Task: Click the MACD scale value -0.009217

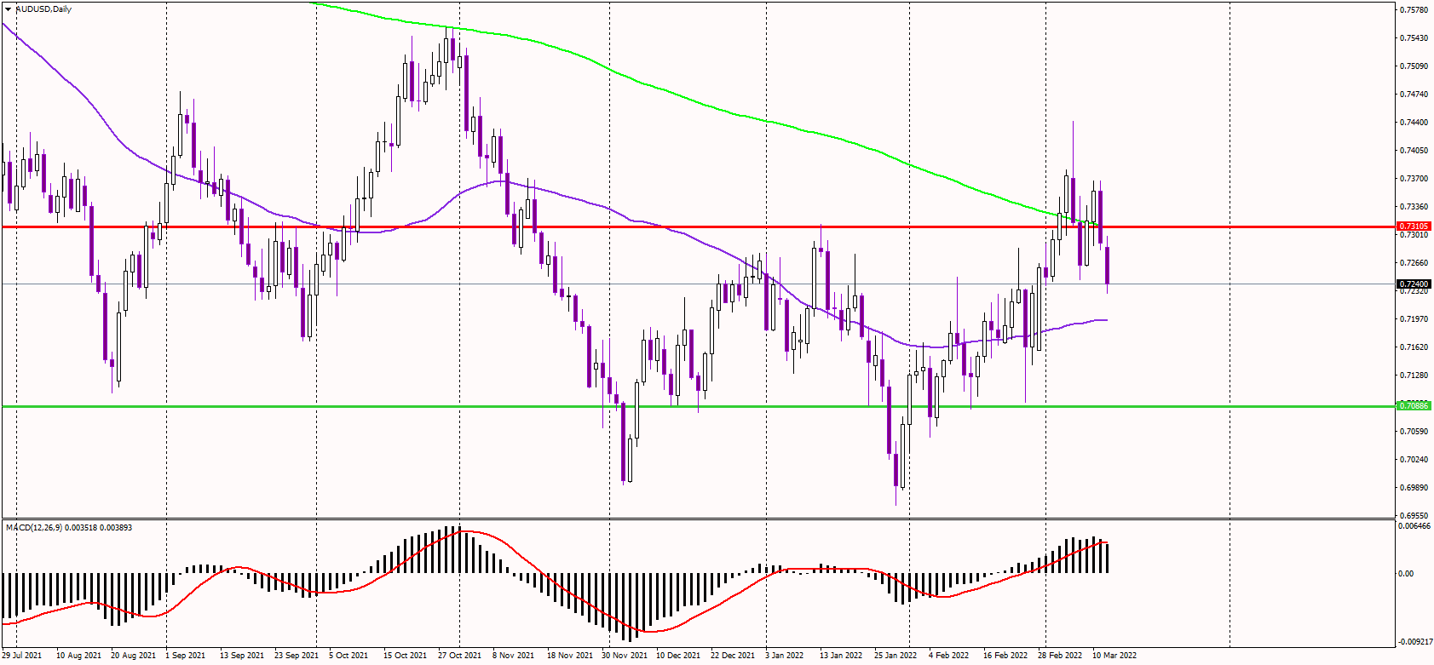Action: [1414, 642]
